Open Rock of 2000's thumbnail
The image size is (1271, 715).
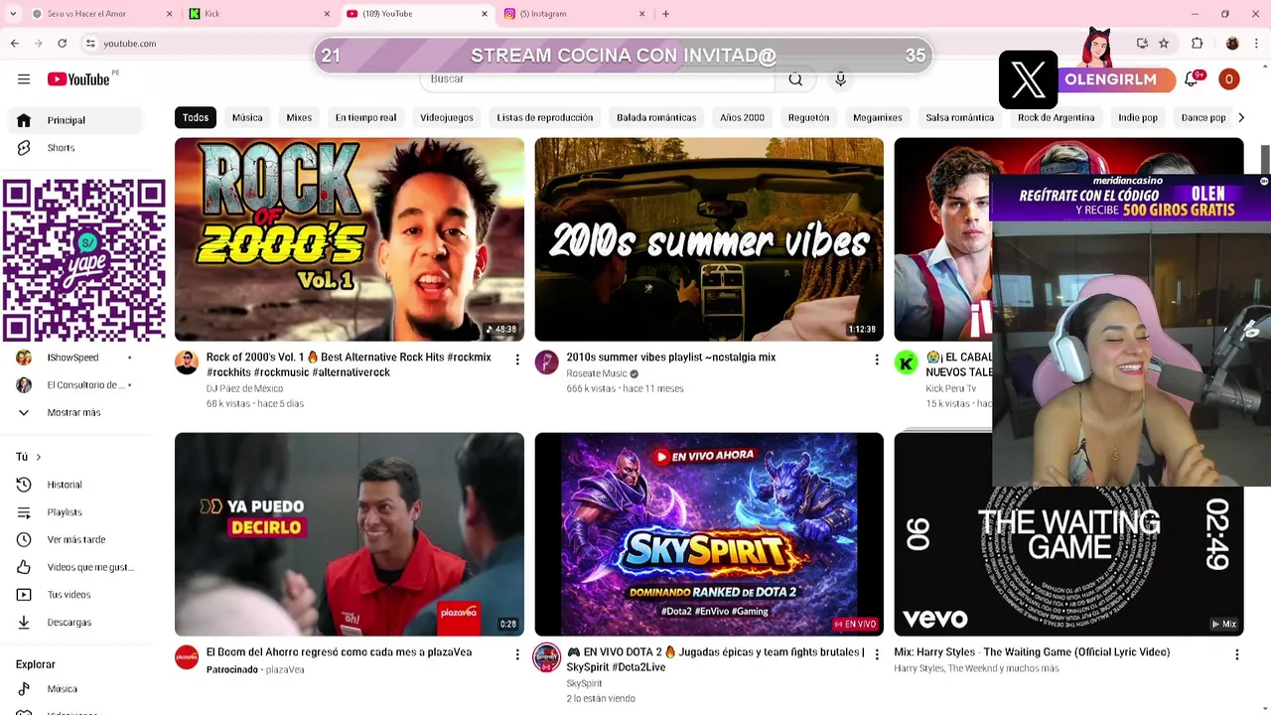(350, 239)
